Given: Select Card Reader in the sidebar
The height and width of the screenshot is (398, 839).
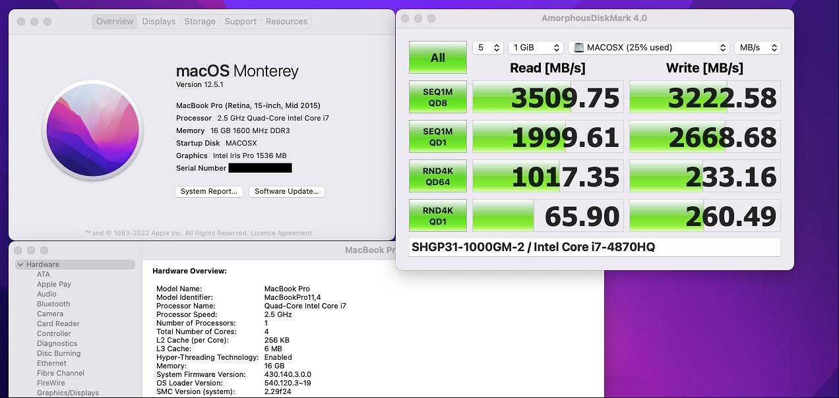Looking at the screenshot, I should point(58,324).
